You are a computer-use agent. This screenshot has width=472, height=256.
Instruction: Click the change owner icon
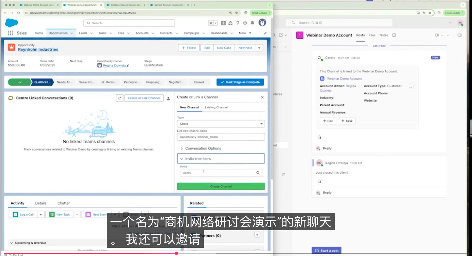(128, 66)
